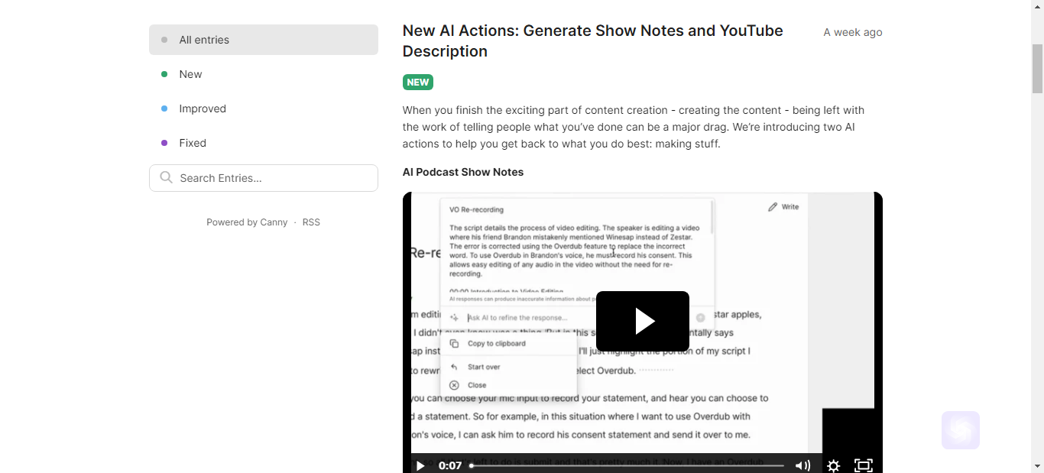Select the All entries filter
Image resolution: width=1044 pixels, height=473 pixels.
pyautogui.click(x=264, y=40)
